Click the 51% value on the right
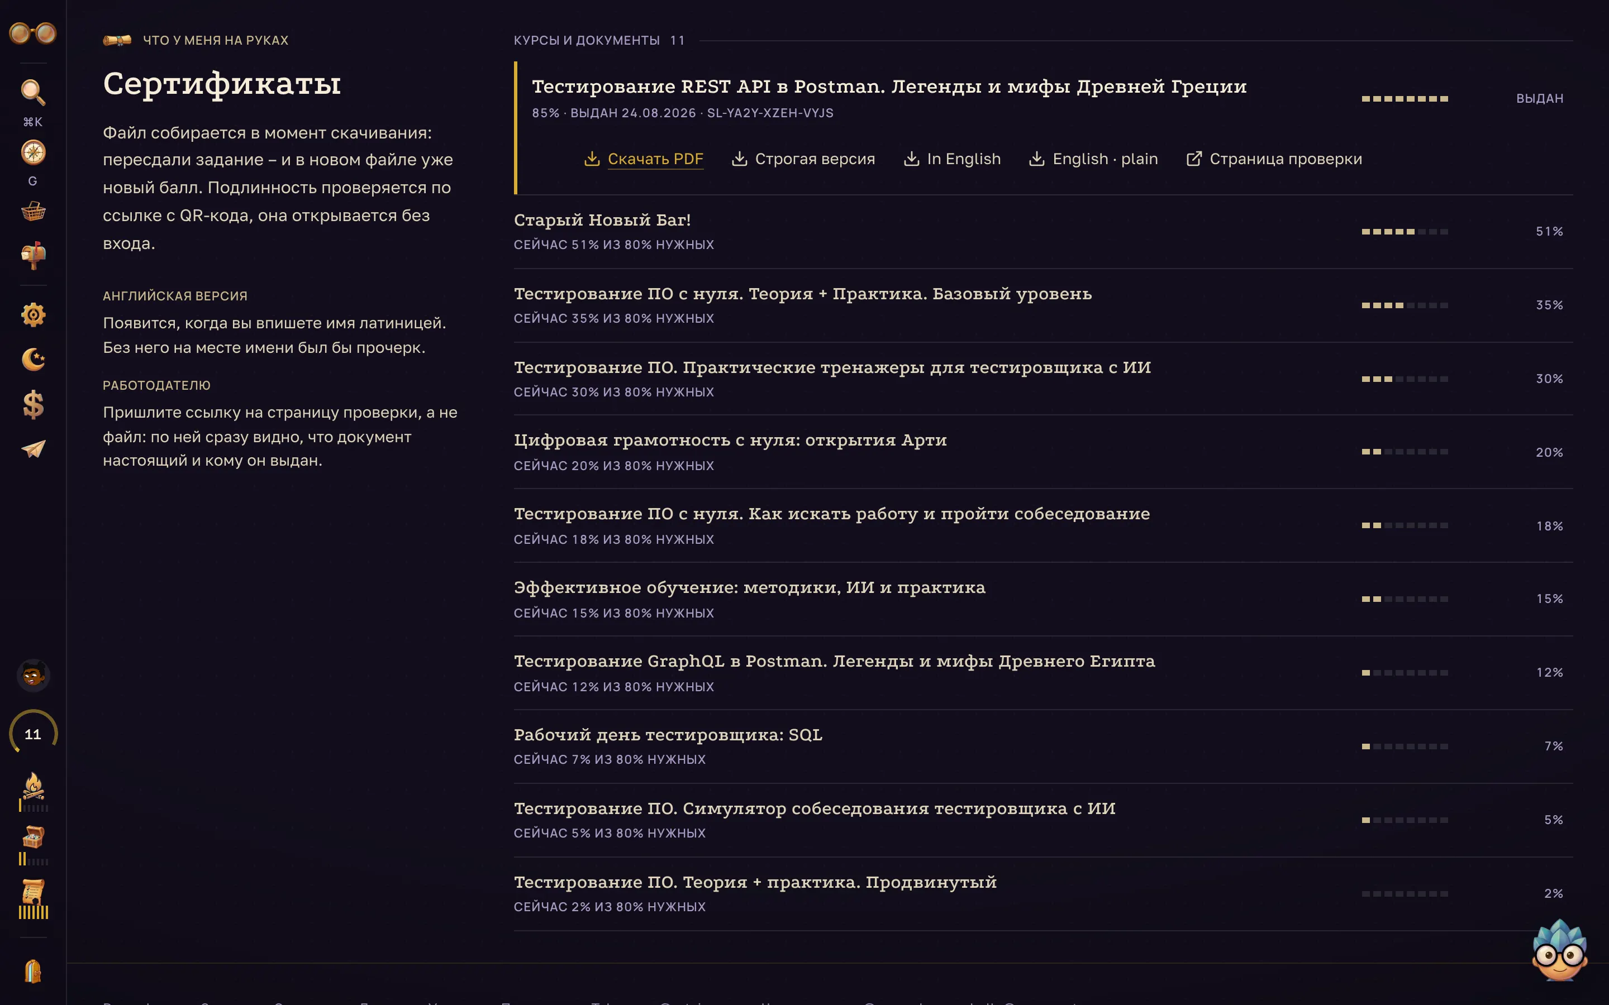1609x1005 pixels. [x=1549, y=231]
